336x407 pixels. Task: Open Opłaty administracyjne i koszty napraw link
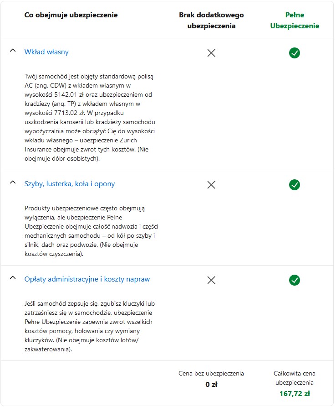tap(87, 279)
